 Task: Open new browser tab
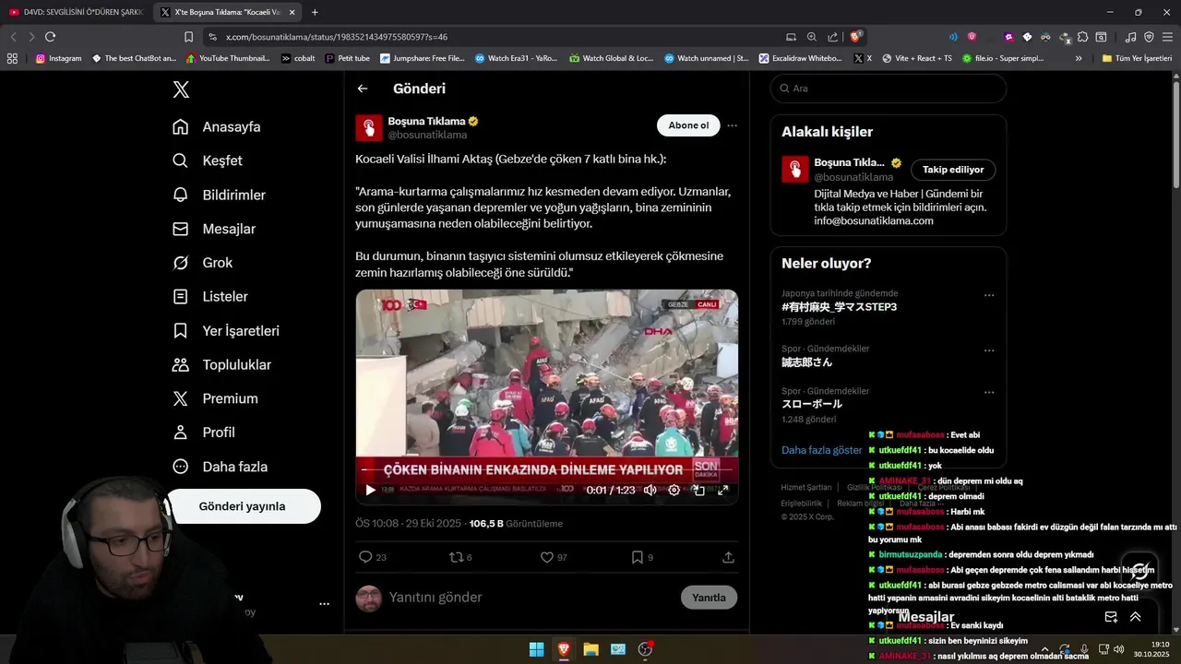pyautogui.click(x=315, y=12)
